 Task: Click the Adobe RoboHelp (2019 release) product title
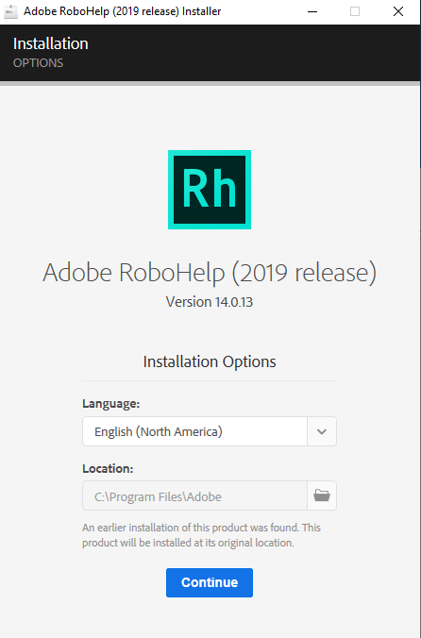coord(210,272)
